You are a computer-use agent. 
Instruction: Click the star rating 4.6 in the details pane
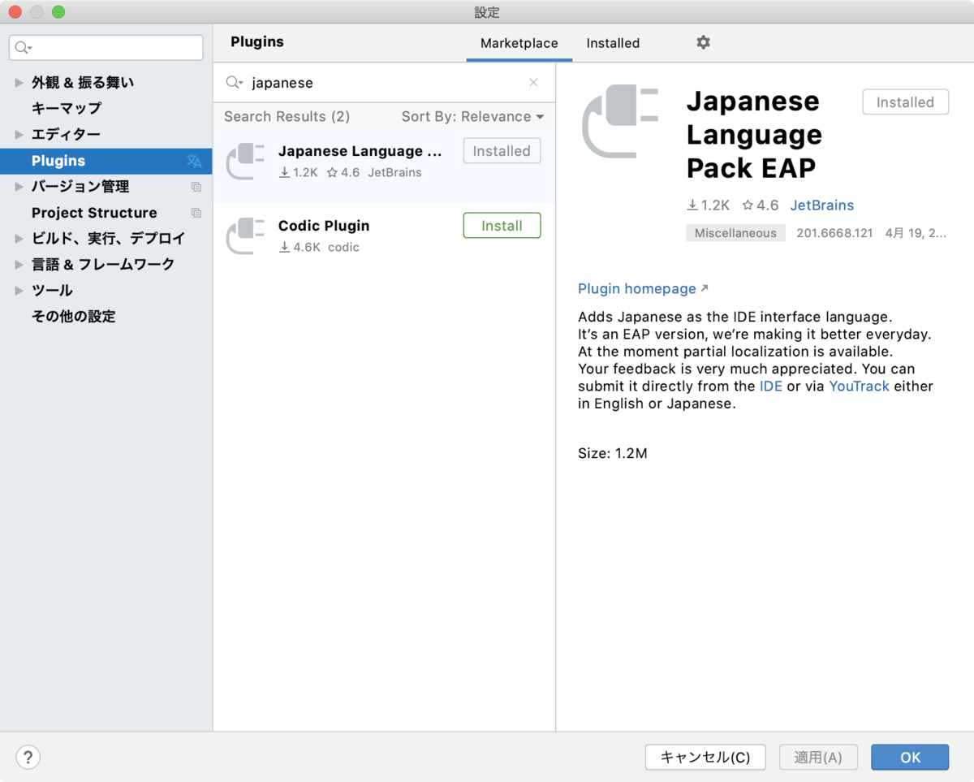[x=760, y=205]
